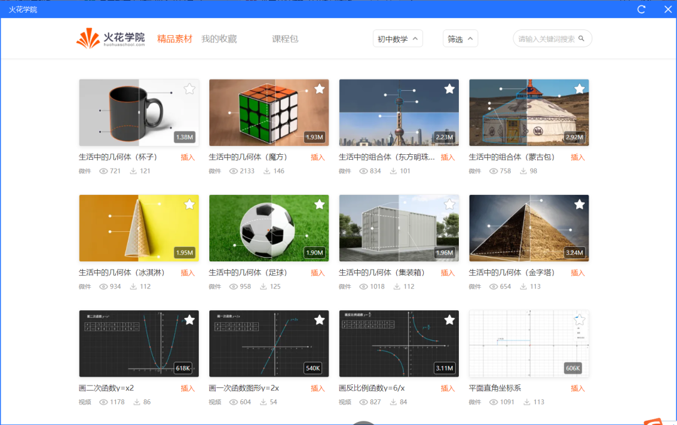
Task: Click the refresh icon in title bar
Action: point(641,9)
